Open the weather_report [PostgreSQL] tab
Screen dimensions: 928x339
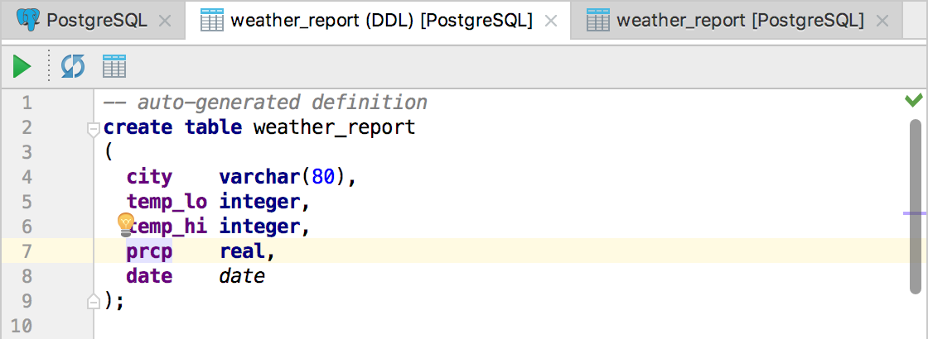tap(737, 21)
